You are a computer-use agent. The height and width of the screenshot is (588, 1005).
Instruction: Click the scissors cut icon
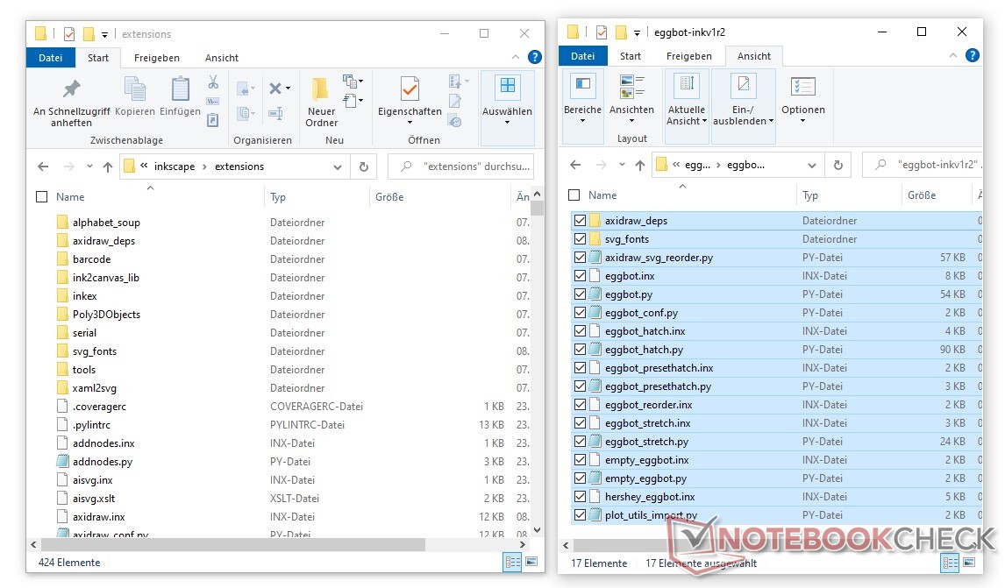213,82
